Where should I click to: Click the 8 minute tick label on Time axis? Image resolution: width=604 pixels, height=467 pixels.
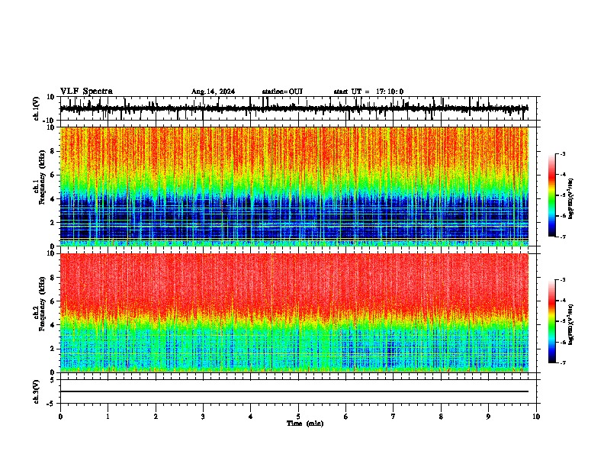click(x=441, y=417)
